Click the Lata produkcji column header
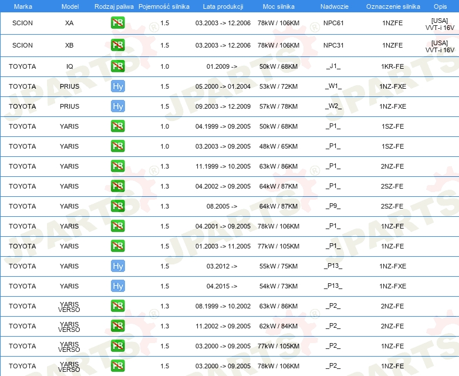The width and height of the screenshot is (459, 376). point(223,6)
